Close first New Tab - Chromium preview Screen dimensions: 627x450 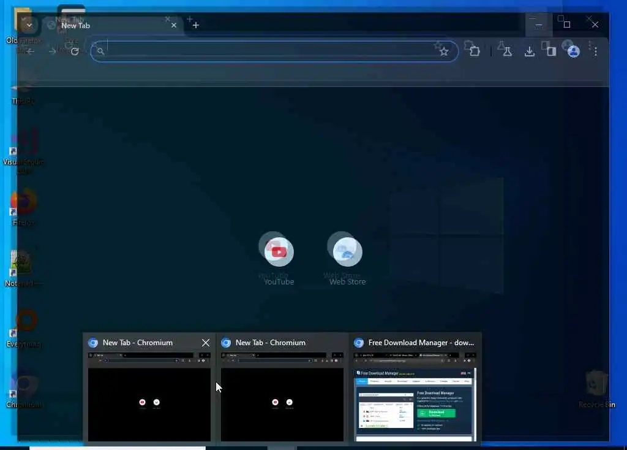coord(206,343)
